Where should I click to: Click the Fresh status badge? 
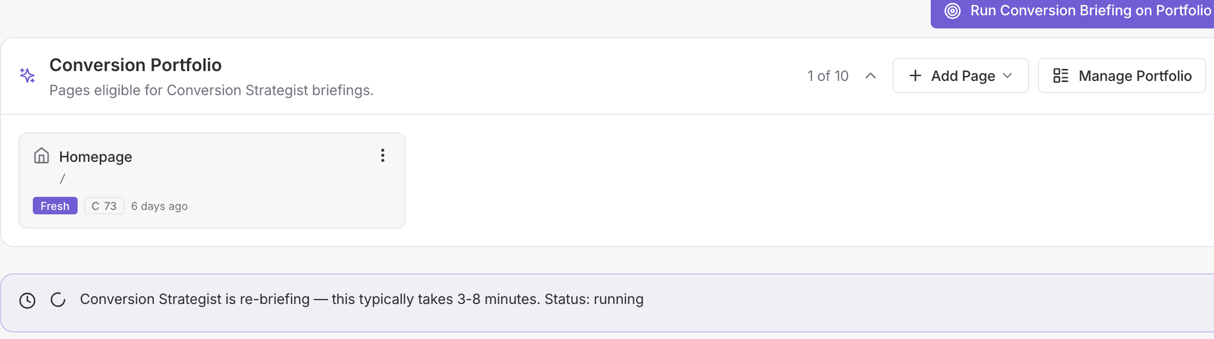pos(55,206)
